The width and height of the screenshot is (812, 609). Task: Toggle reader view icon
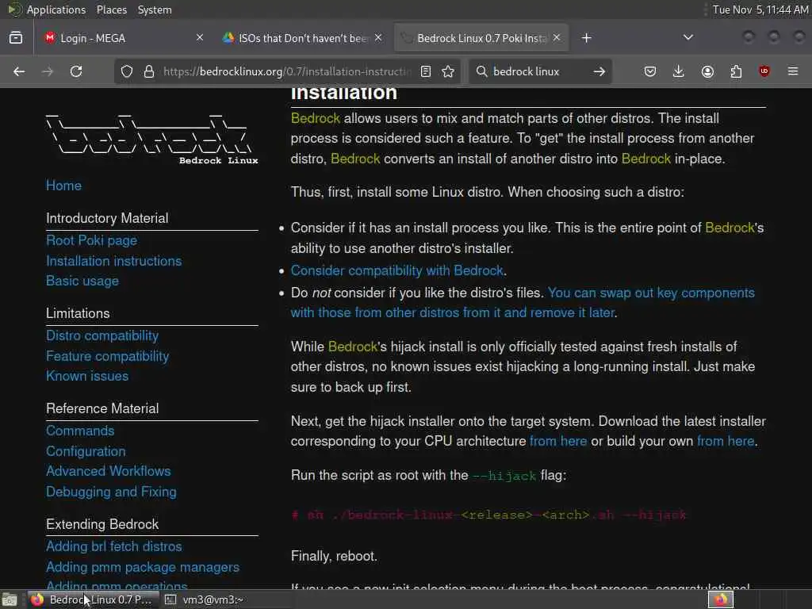coord(426,71)
